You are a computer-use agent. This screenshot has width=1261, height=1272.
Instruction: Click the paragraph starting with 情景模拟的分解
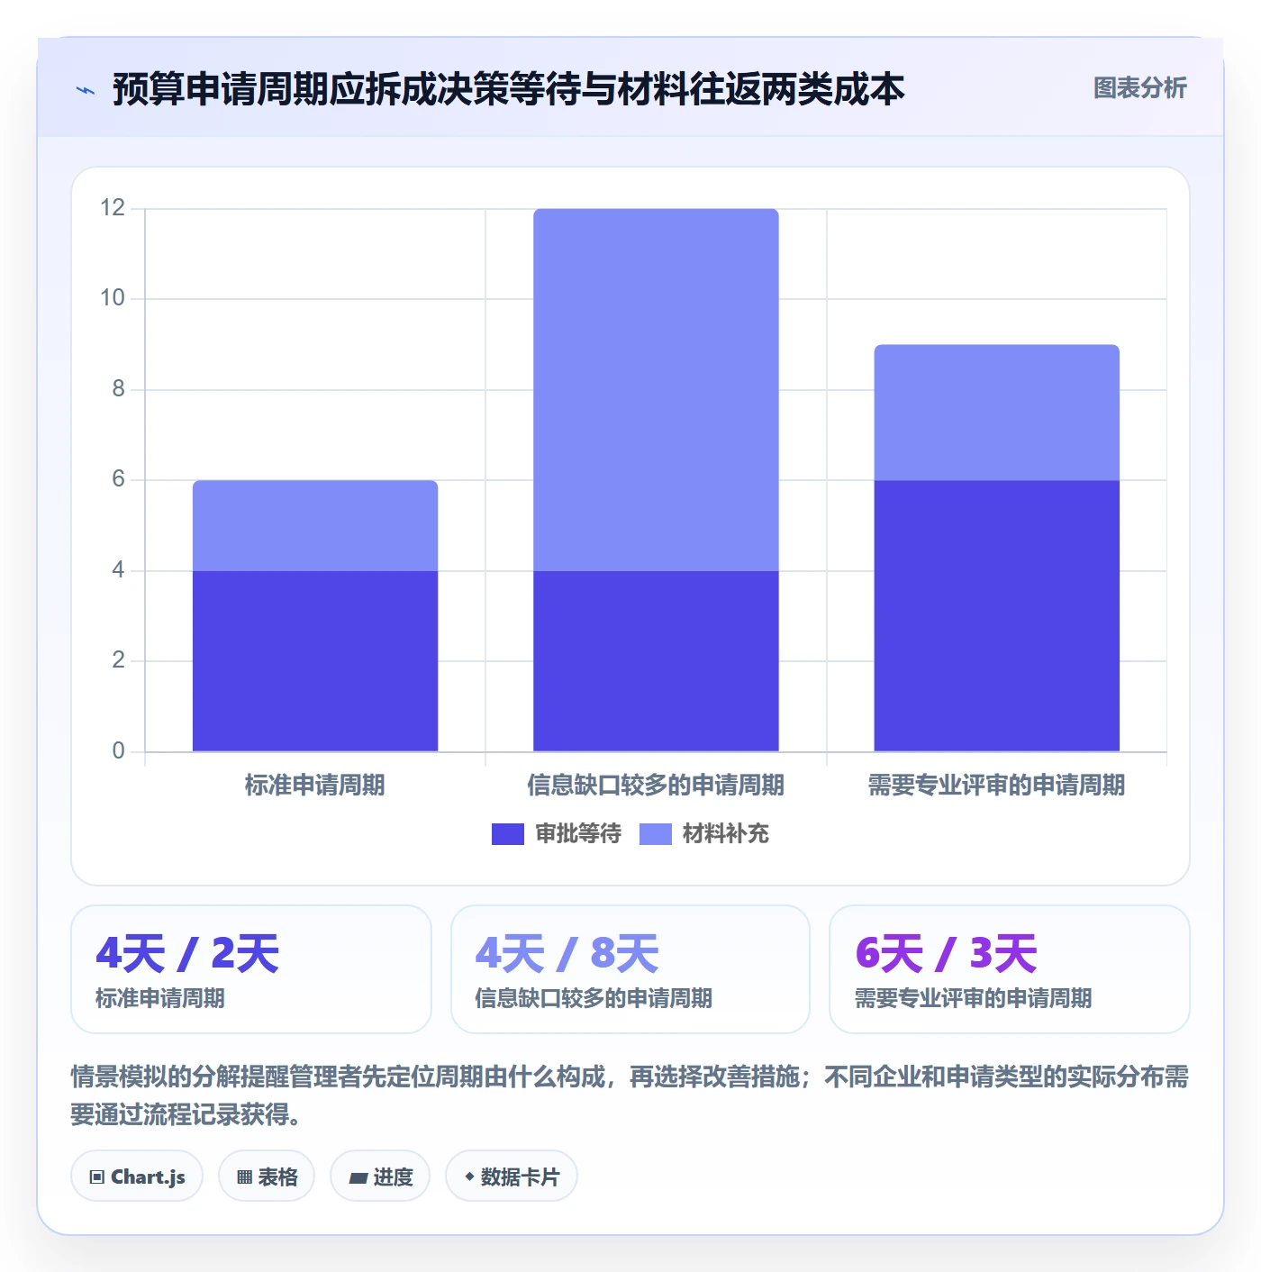(x=630, y=1095)
